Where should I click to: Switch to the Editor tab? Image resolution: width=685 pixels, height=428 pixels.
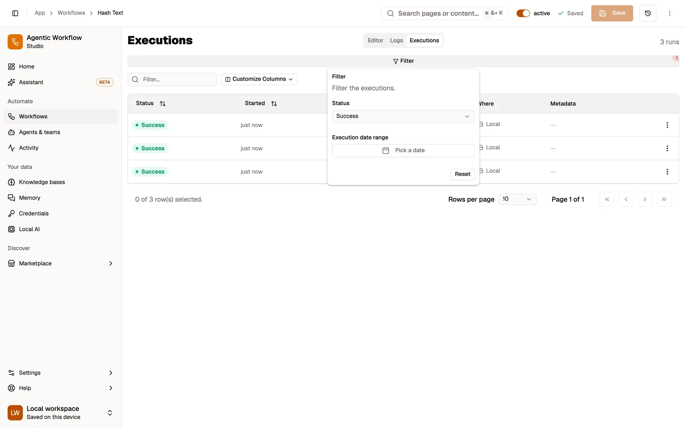375,40
